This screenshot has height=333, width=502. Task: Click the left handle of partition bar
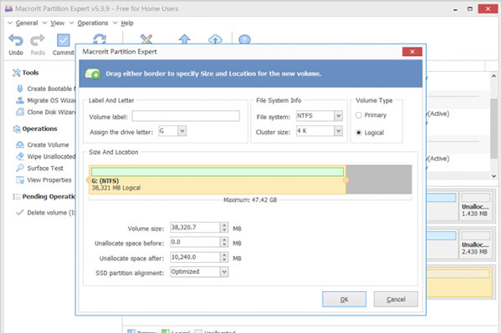[x=89, y=180]
